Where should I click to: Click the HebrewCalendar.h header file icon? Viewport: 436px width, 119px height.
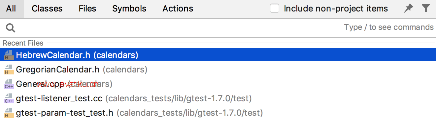tap(8, 55)
